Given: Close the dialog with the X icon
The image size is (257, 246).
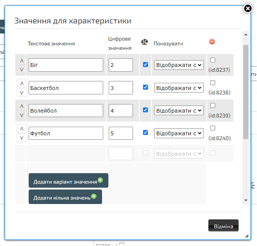Looking at the screenshot, I should point(248,9).
